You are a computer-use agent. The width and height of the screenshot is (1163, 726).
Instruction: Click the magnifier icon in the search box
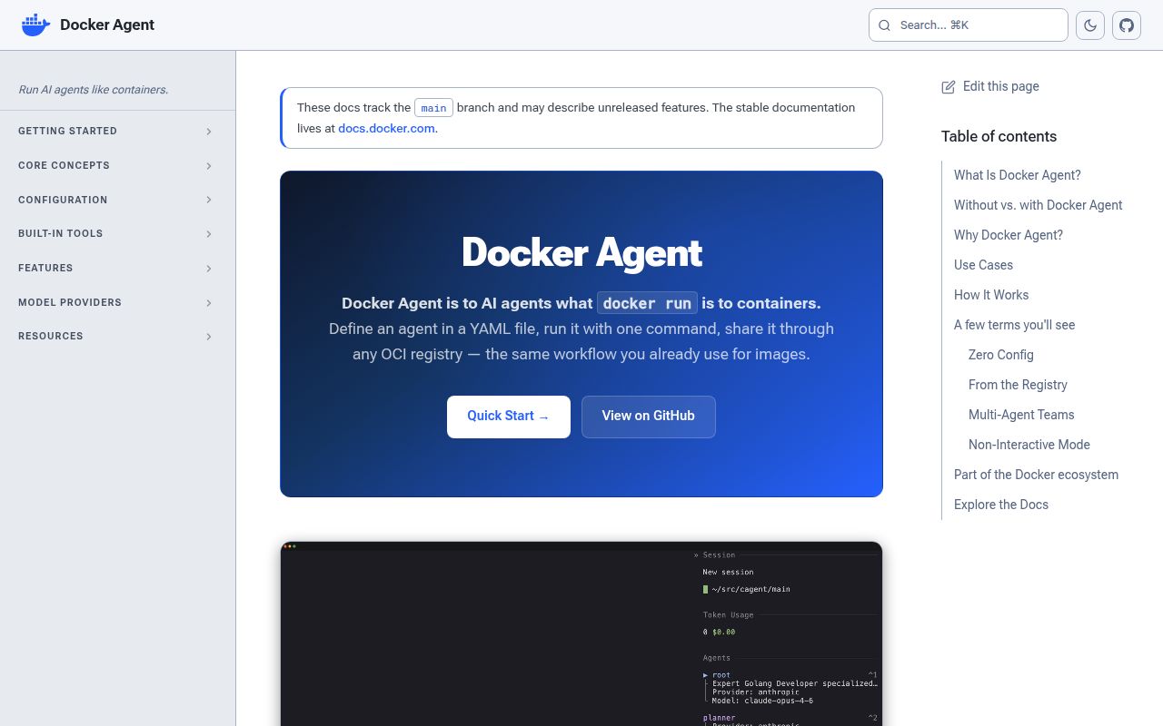coord(884,25)
